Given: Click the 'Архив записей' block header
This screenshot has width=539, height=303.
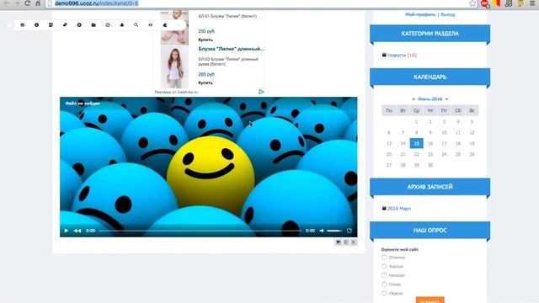Looking at the screenshot, I should [x=430, y=187].
